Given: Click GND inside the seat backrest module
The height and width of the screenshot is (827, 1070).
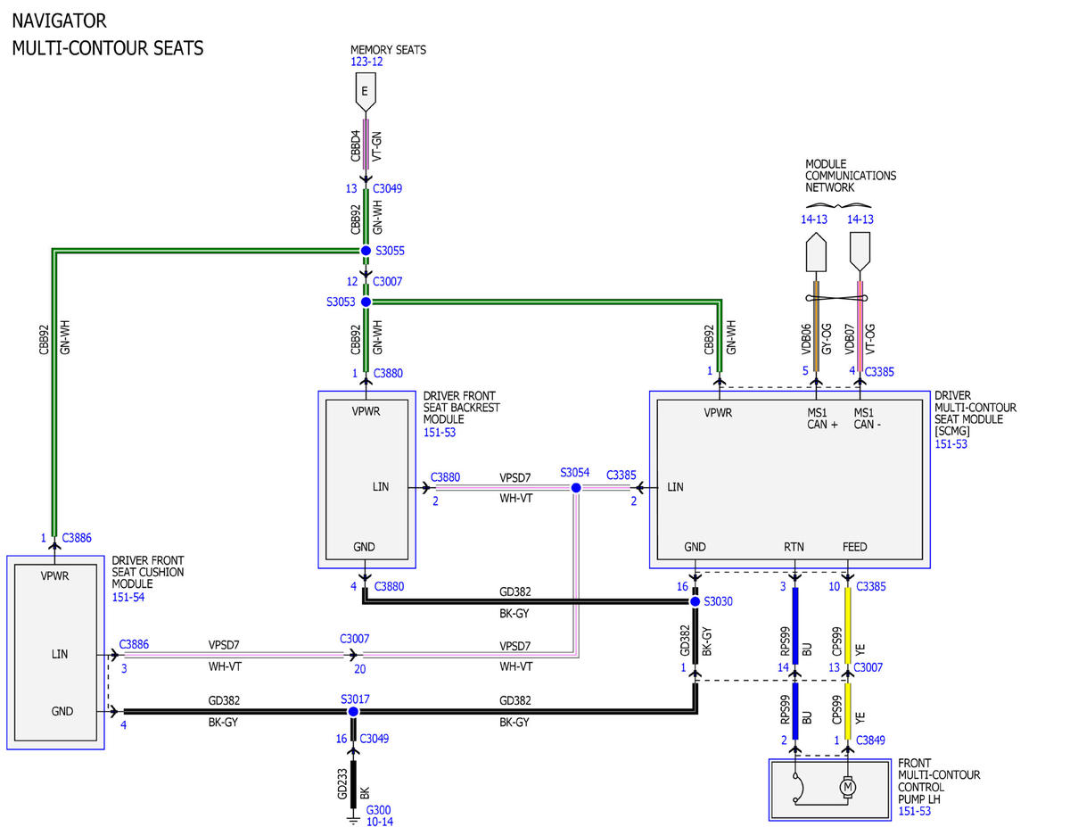Looking at the screenshot, I should [364, 547].
